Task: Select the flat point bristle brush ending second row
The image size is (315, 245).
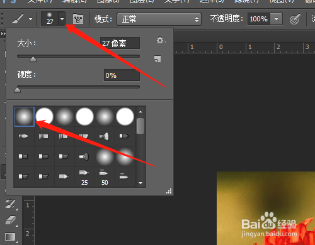Action: 124,136
